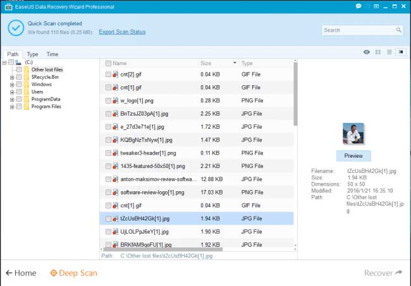Select the Path tab

(13, 54)
